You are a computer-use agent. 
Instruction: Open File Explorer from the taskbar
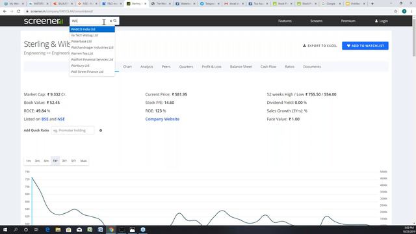coord(58,229)
